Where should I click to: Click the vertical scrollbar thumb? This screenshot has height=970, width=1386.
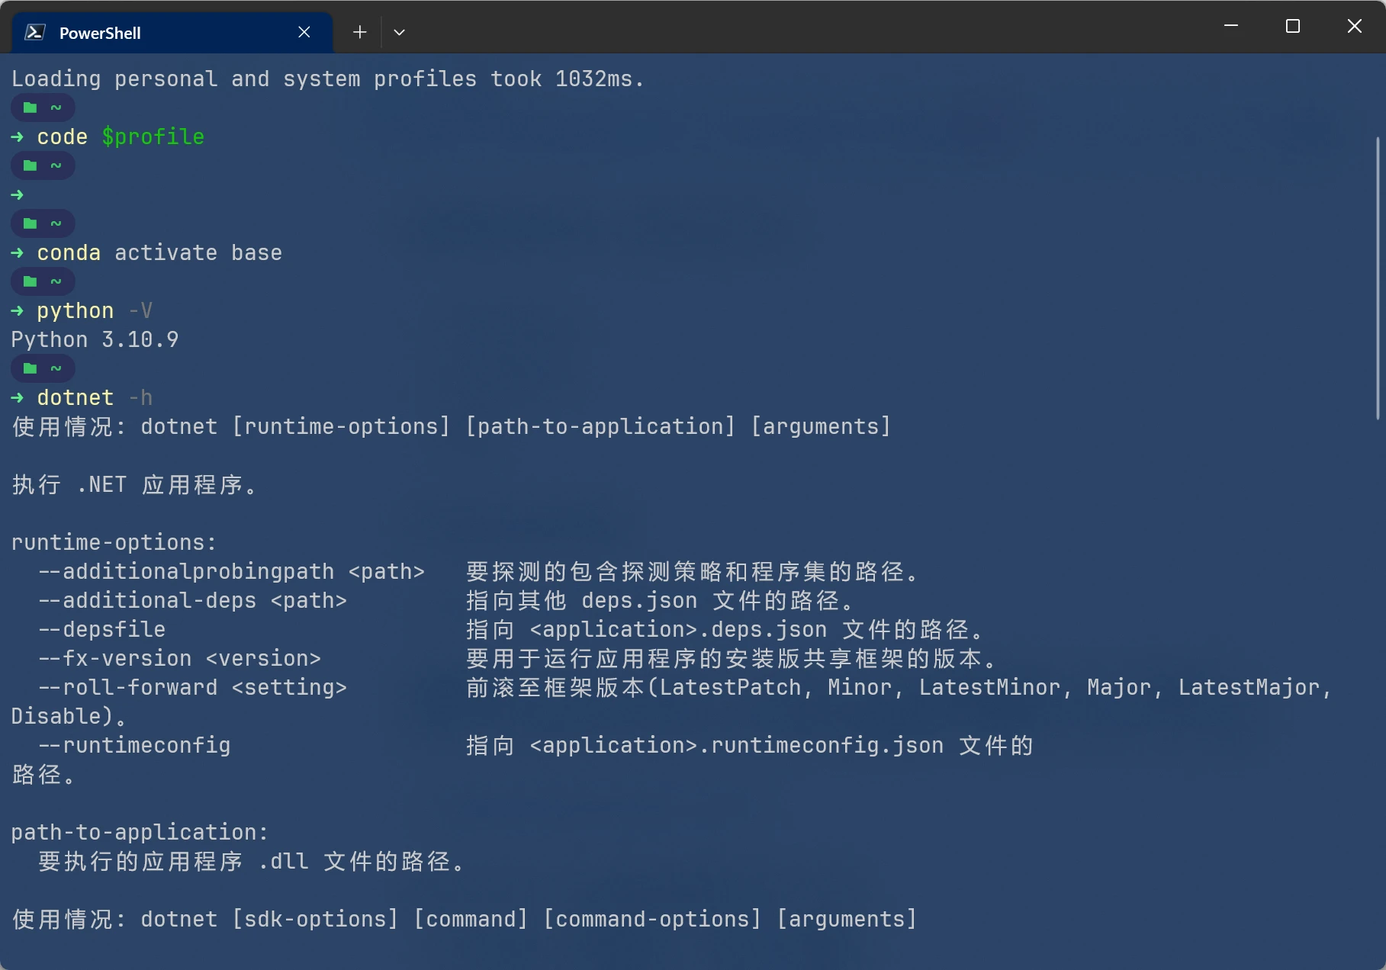[x=1378, y=278]
